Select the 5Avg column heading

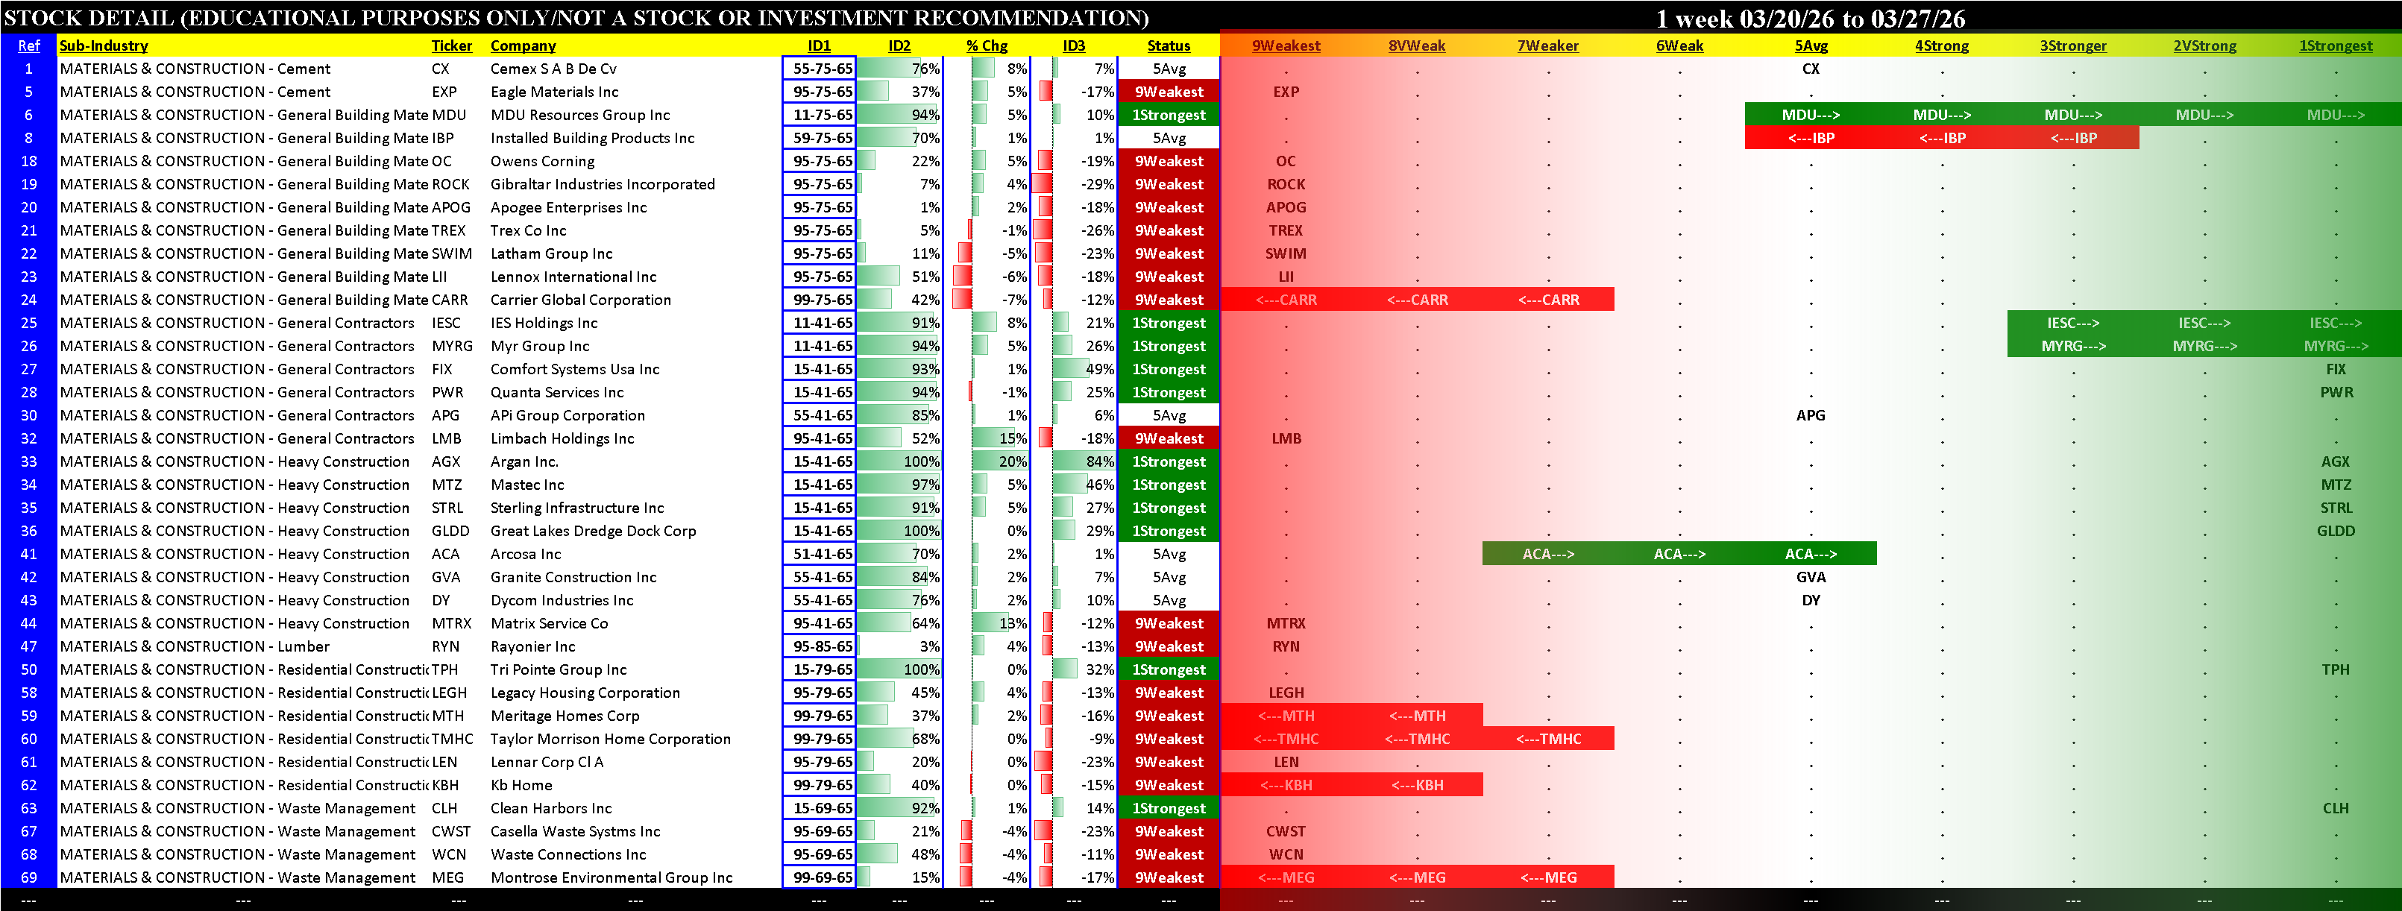tap(1811, 45)
